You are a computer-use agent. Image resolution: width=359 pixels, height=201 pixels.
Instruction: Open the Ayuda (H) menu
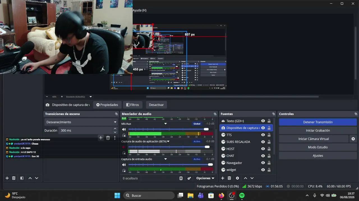[x=139, y=10]
